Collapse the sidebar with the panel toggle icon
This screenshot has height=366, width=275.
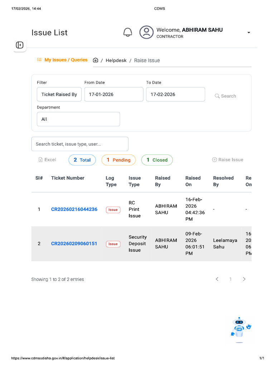(x=20, y=45)
